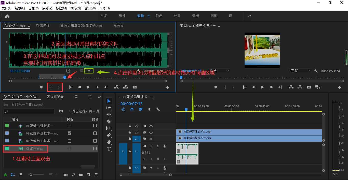The width and height of the screenshot is (348, 180).
Task: Adjust the Project panel thumbnail zoom slider
Action: pos(31,175)
